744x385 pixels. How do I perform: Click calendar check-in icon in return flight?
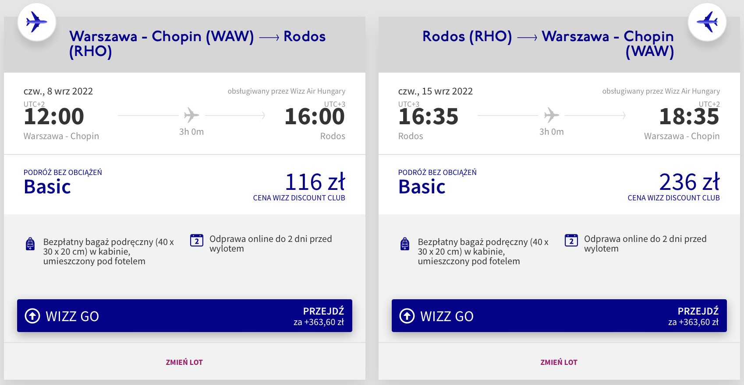[571, 240]
